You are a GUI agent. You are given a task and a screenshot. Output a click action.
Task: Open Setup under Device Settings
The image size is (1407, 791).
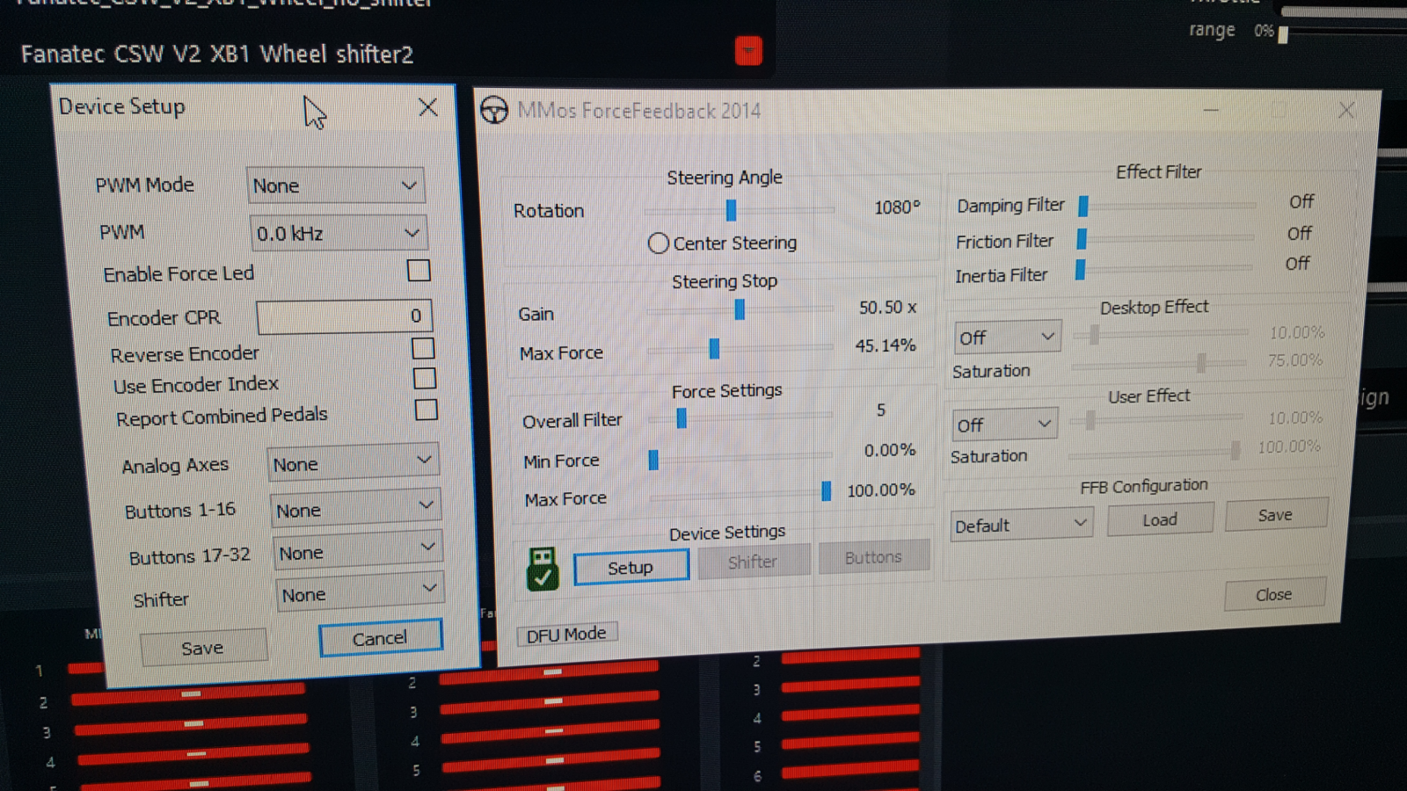coord(631,567)
